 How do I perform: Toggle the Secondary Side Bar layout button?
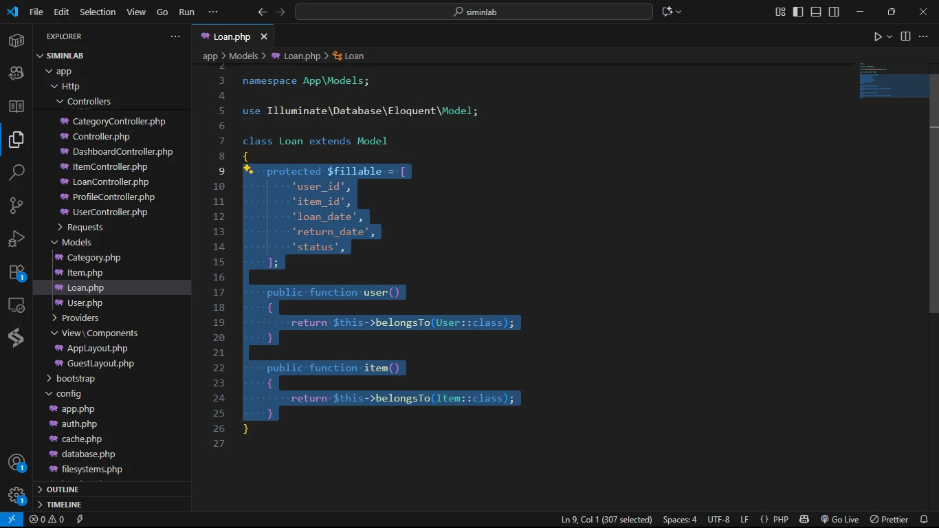click(834, 12)
